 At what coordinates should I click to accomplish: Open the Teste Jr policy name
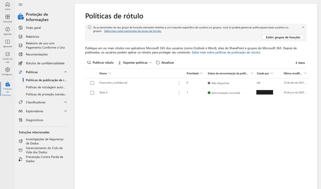pyautogui.click(x=103, y=92)
